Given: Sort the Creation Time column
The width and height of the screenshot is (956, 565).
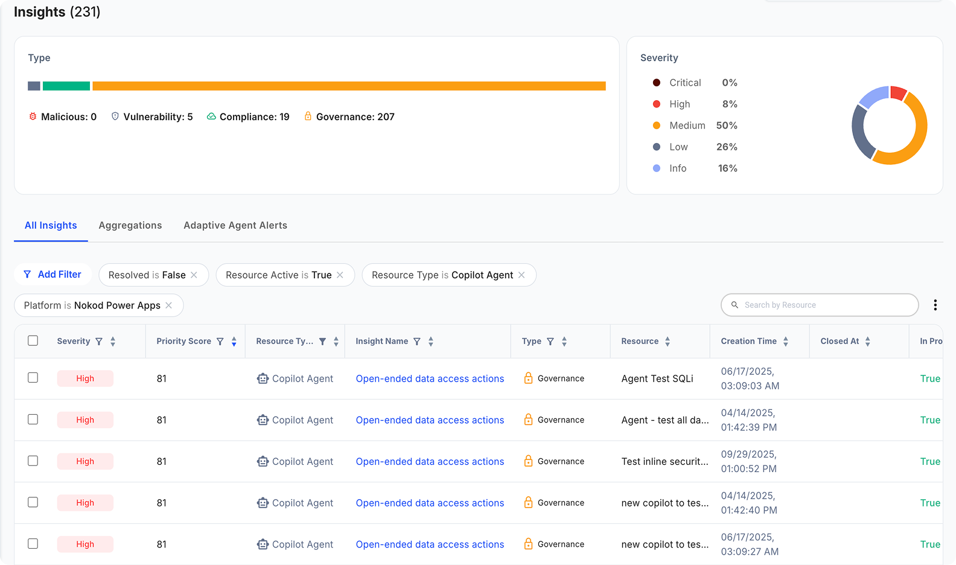Looking at the screenshot, I should click(786, 342).
